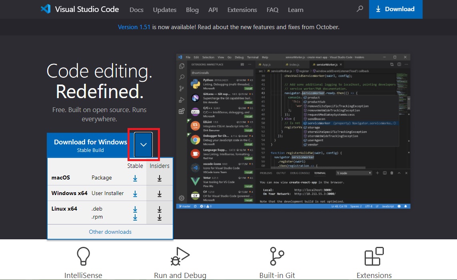Open the site search magnifier icon

point(360,9)
